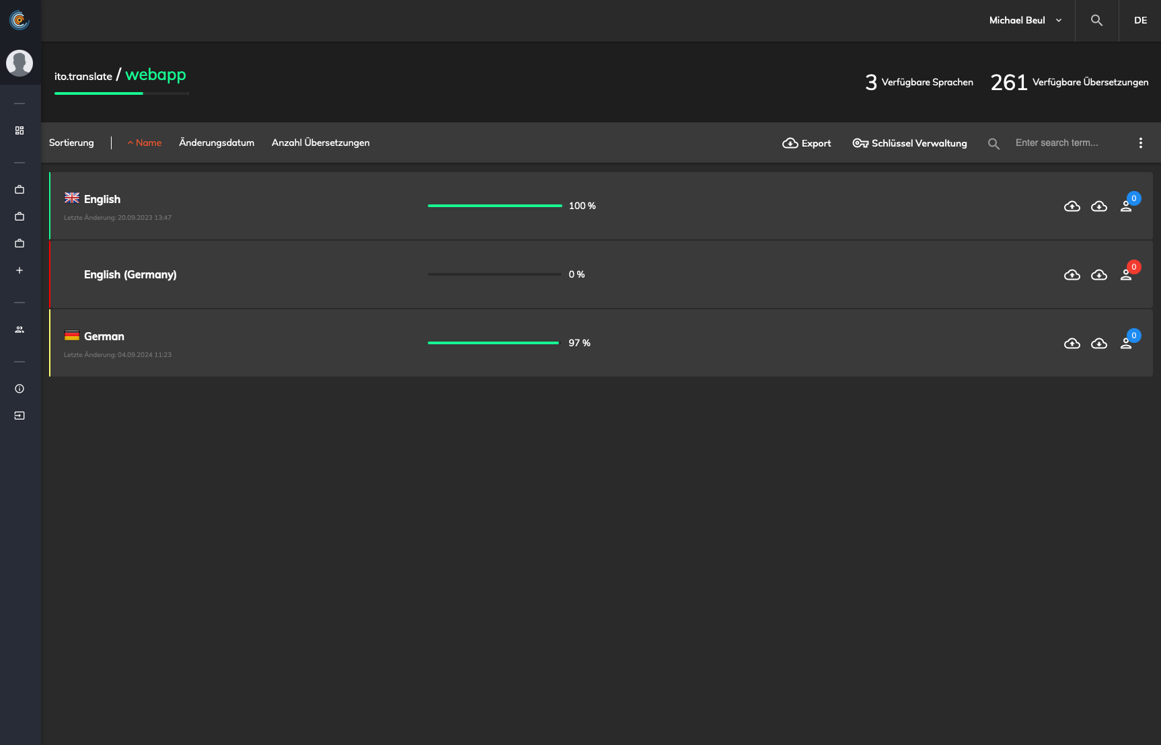This screenshot has width=1161, height=745.
Task: Sort by Änderungsdatum
Action: 217,143
